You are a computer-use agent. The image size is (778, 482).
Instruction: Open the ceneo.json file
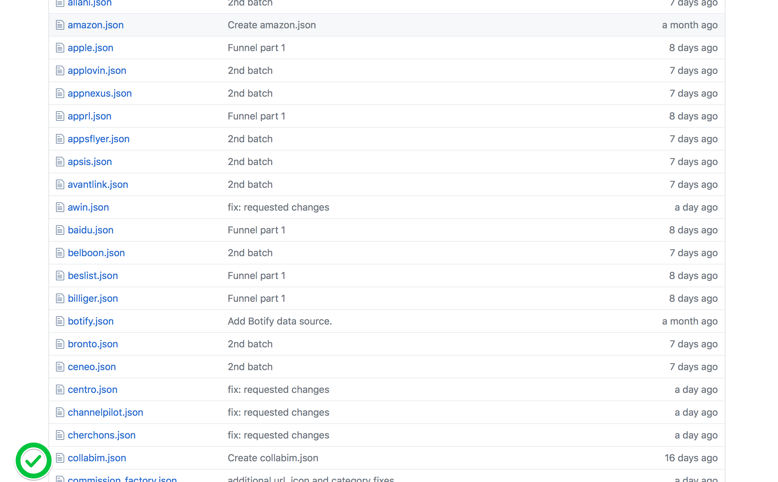tap(92, 367)
